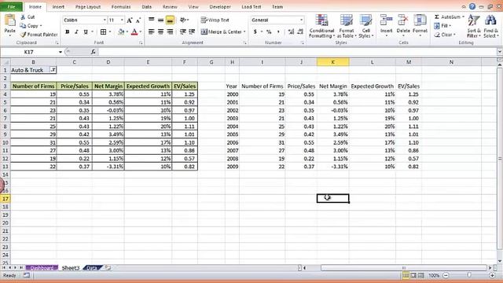
Task: Open the Font dialog launcher
Action: 141,42
